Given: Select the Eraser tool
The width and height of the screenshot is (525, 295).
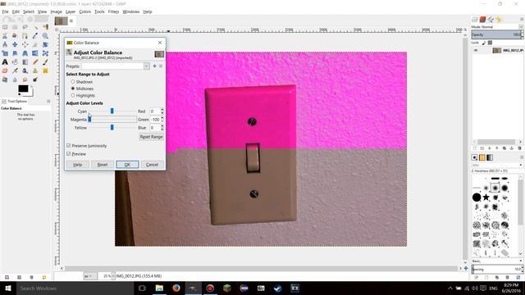Looking at the screenshot, I should click(x=5, y=70).
